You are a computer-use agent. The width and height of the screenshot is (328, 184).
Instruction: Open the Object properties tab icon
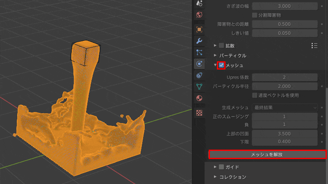tap(199, 29)
